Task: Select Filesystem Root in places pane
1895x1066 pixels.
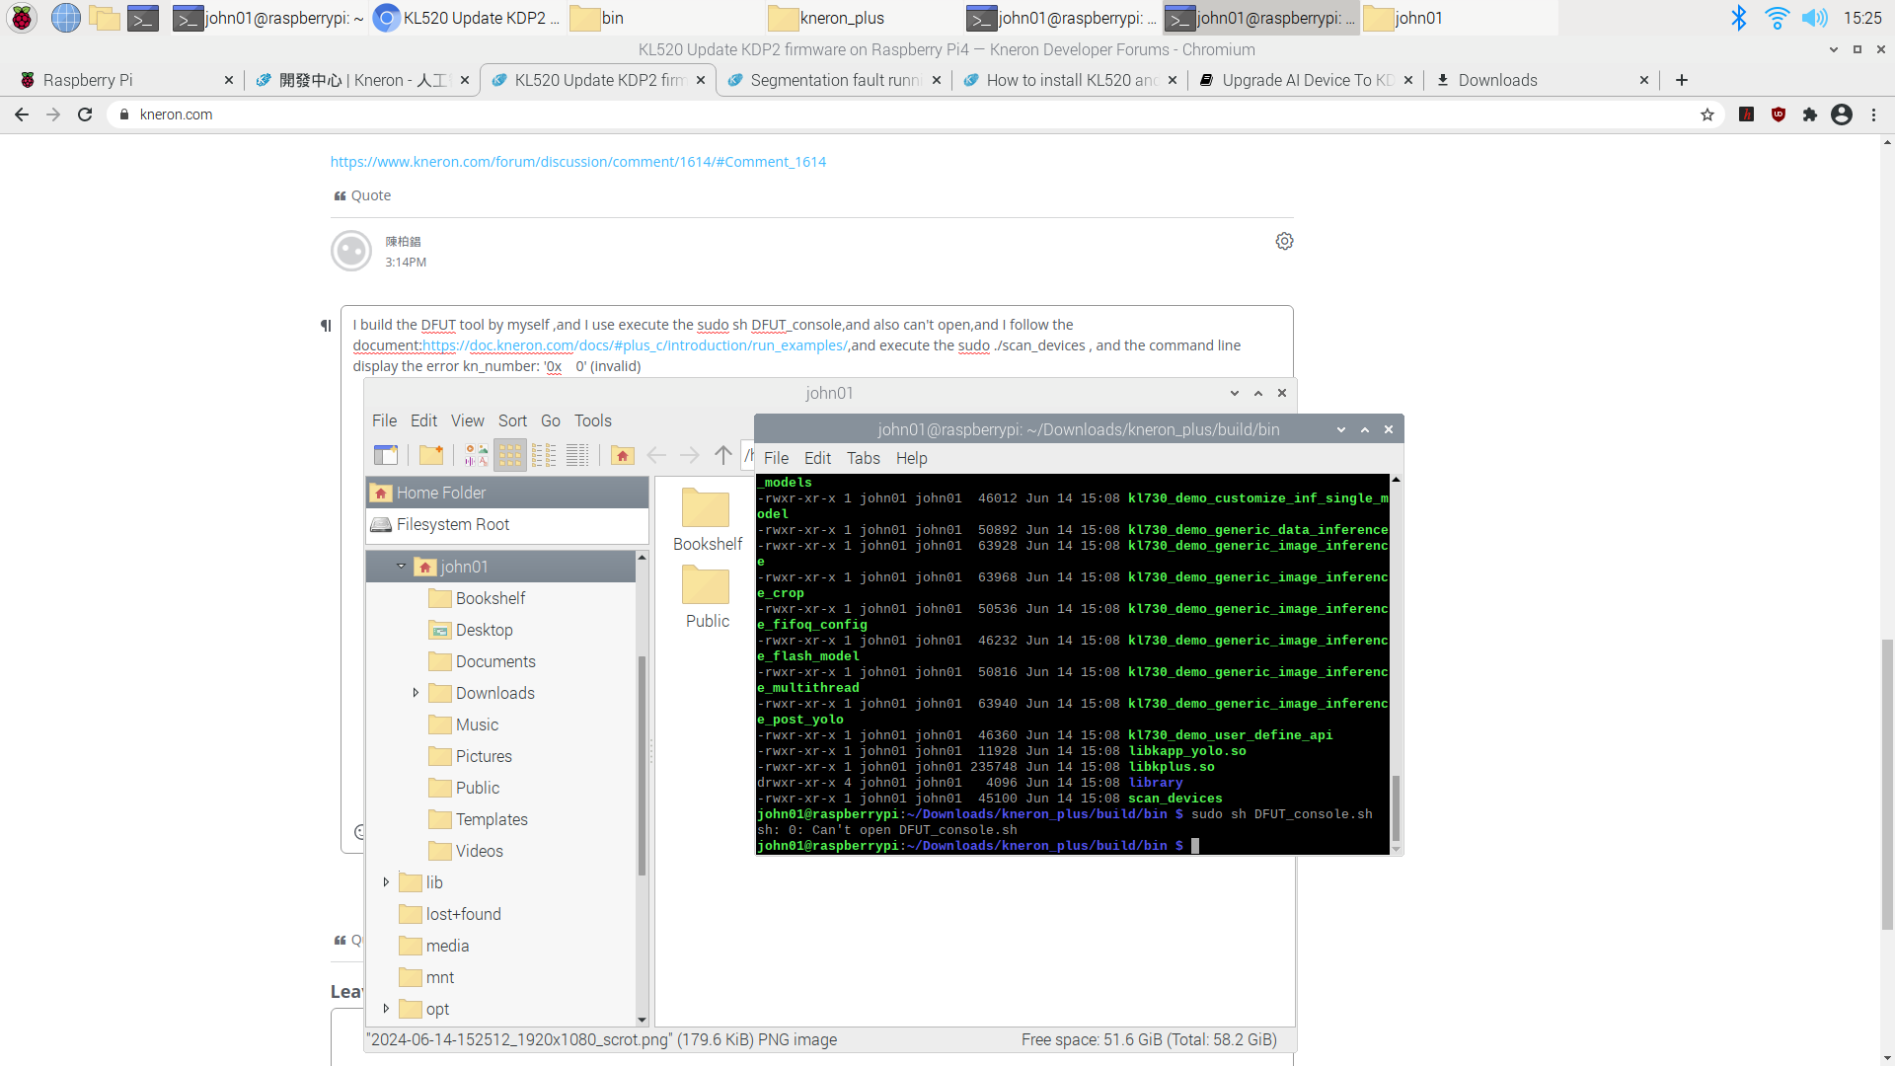Action: (507, 524)
